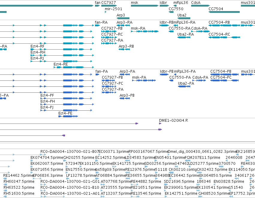
Task: Click the ldbr-PB protein feature
Action: click(x=164, y=74)
